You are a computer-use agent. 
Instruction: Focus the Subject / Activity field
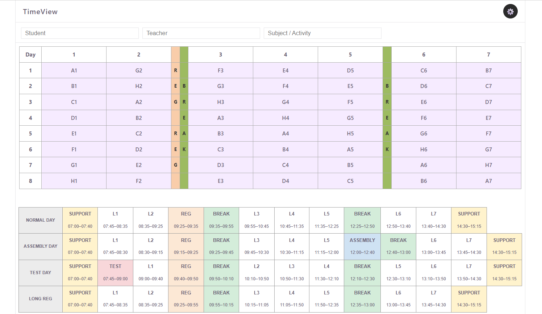pos(322,33)
